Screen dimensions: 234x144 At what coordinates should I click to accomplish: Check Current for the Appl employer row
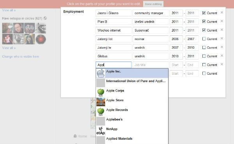[x=204, y=65]
